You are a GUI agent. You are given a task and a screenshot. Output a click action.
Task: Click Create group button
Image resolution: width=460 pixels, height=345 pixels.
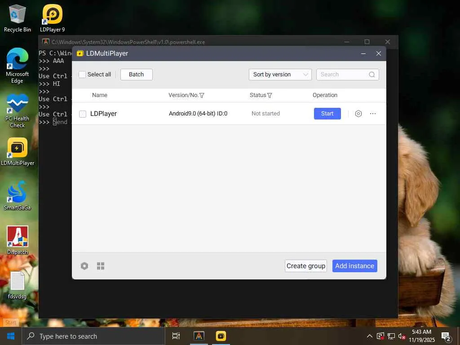coord(305,266)
